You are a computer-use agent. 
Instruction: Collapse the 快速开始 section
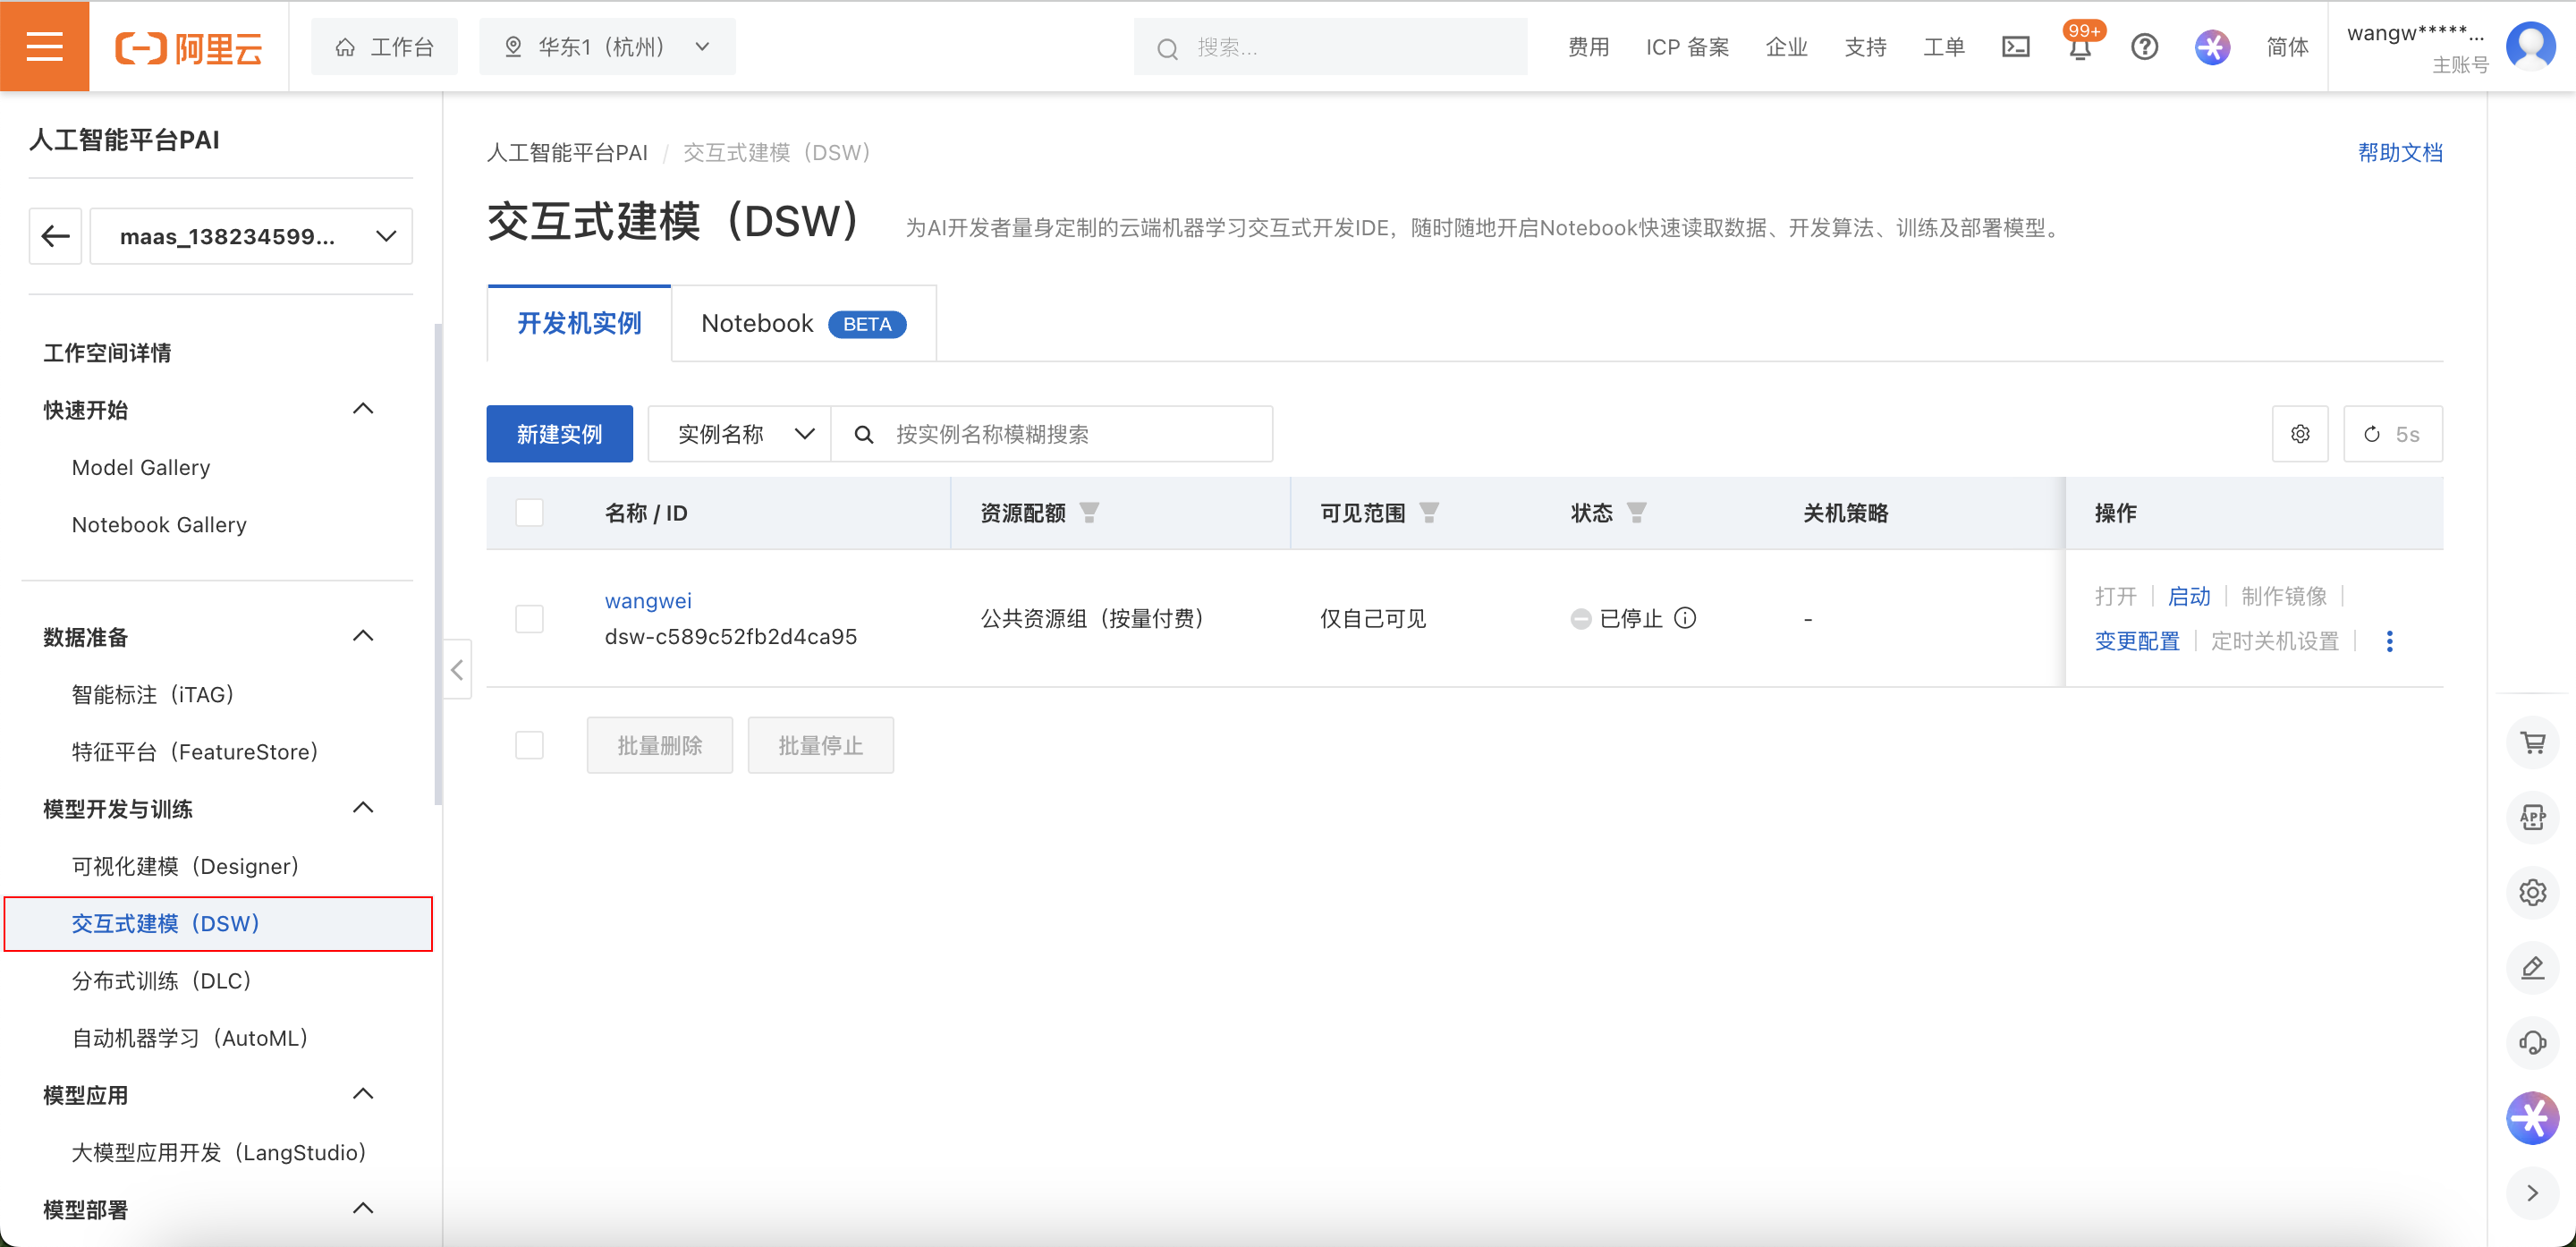point(363,409)
